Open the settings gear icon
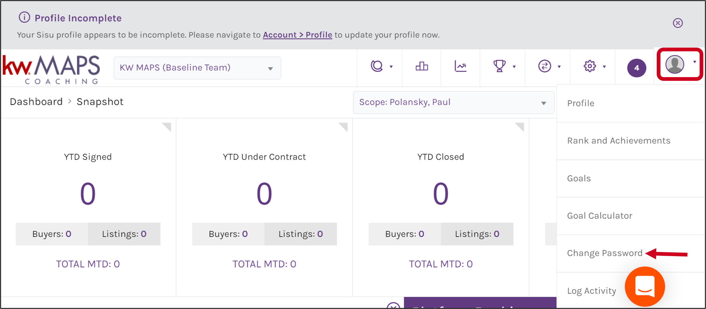 pyautogui.click(x=590, y=66)
